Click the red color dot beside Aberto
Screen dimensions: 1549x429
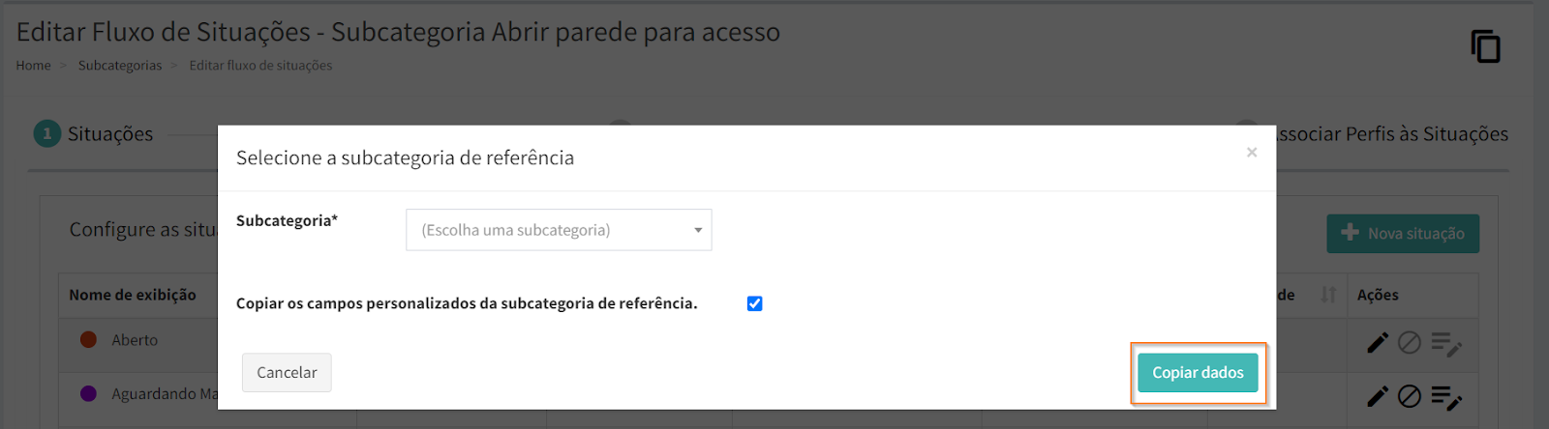click(88, 340)
